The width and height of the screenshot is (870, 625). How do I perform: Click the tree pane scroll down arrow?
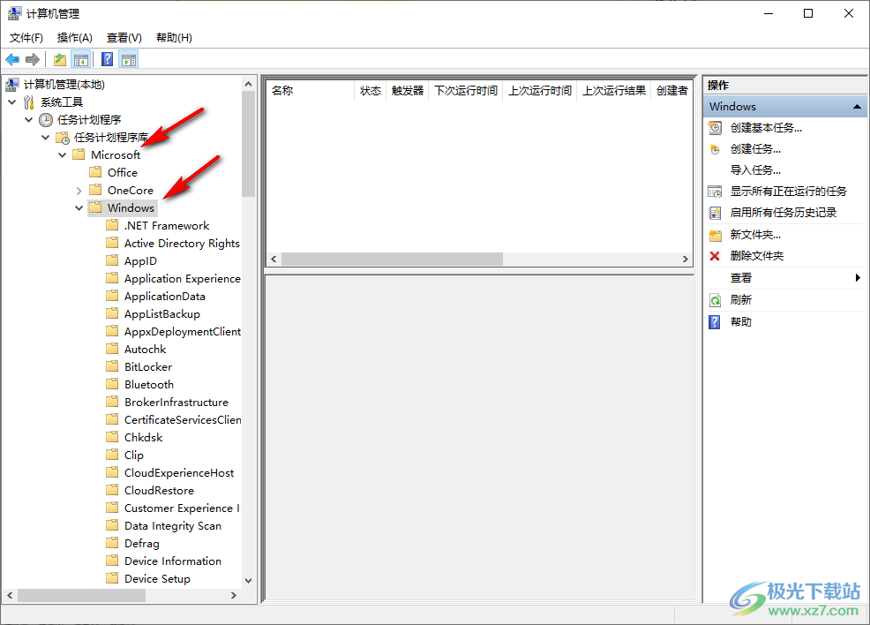pos(248,581)
